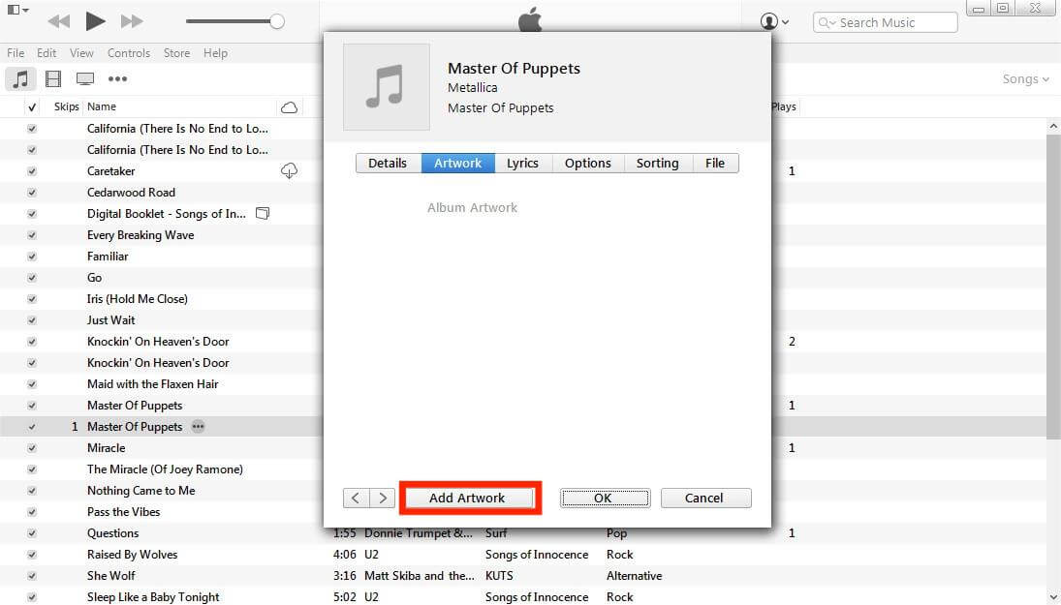Click the Alternative genre cell
The height and width of the screenshot is (605, 1061).
634,576
